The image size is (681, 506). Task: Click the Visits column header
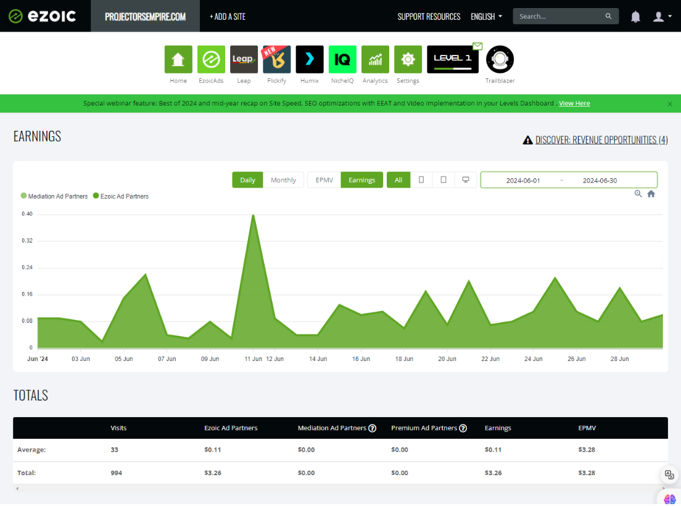coord(118,428)
